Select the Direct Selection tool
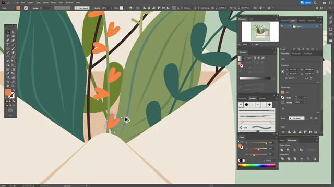The height and width of the screenshot is (187, 334). 13,32
